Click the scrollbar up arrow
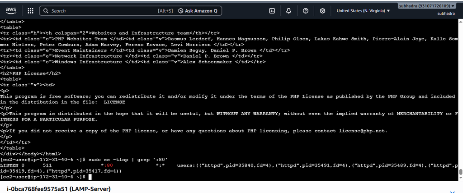The image size is (463, 193). pos(460,22)
